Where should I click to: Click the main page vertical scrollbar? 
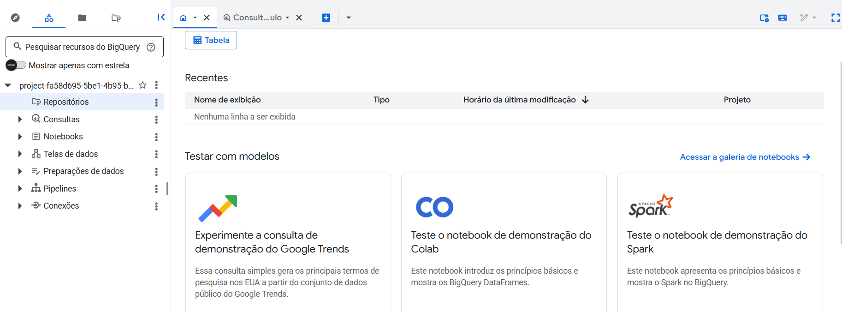click(841, 152)
